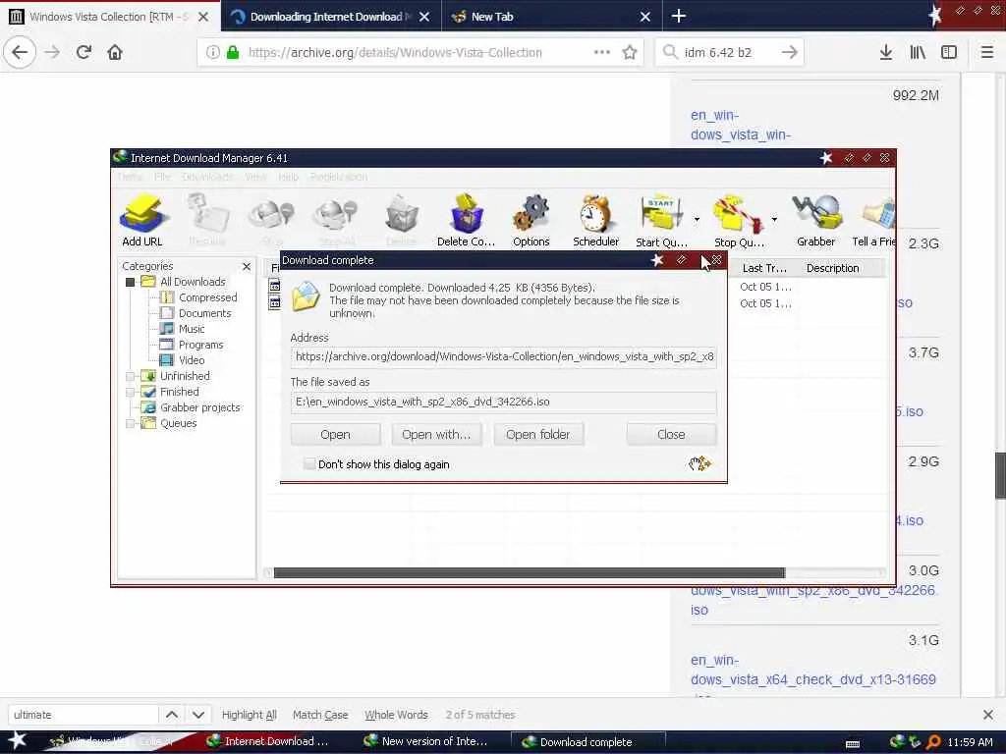Toggle Match Case in find bar
Viewport: 1006px width, 754px height.
point(320,715)
